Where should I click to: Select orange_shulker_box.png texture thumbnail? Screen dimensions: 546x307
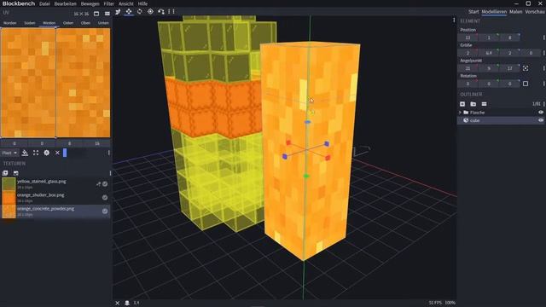coord(9,198)
